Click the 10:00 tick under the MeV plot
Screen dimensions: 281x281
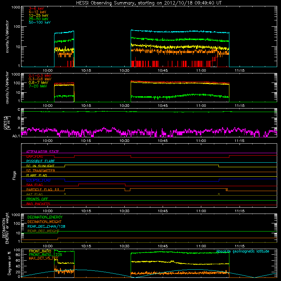(48, 106)
